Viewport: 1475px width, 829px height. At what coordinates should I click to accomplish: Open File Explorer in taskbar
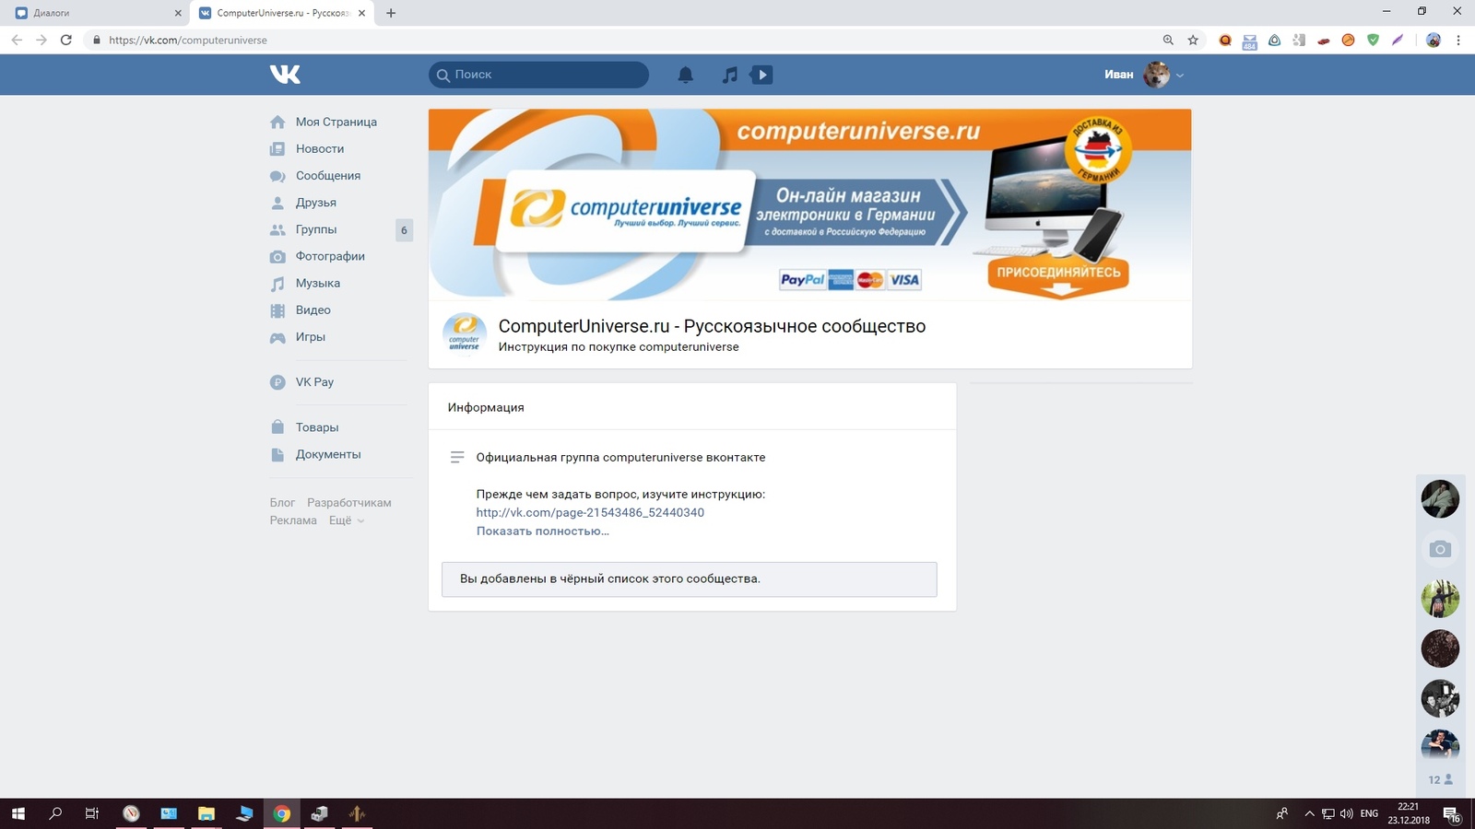pyautogui.click(x=206, y=813)
